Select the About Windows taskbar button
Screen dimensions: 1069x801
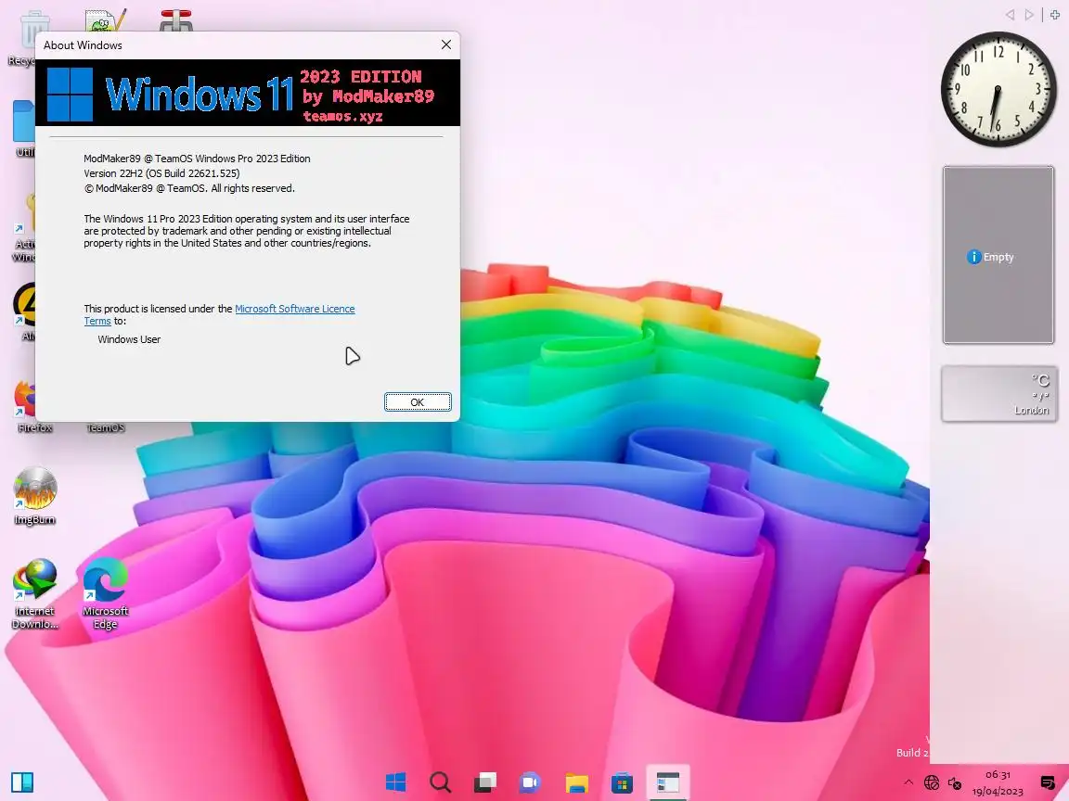tap(667, 782)
